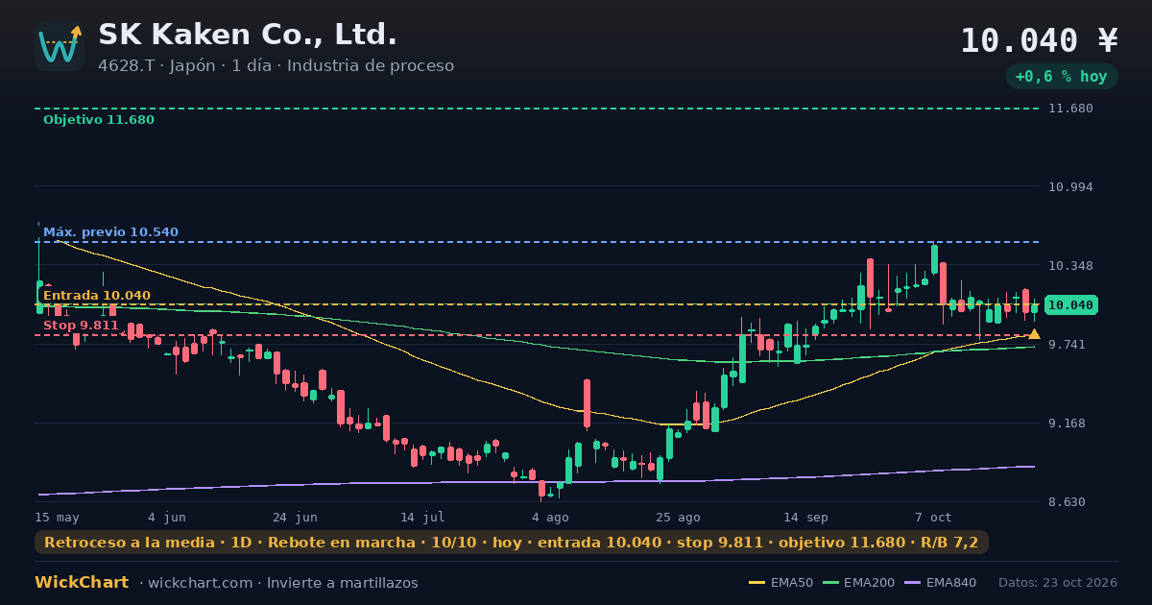Click the Datos: 23 oct 2026 text
Viewport: 1152px width, 605px height.
(1058, 583)
